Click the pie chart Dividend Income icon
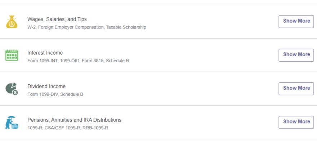 pos(12,89)
